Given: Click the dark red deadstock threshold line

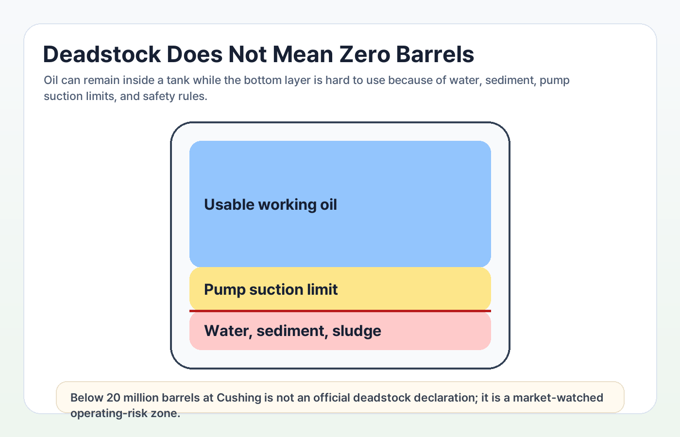Looking at the screenshot, I should 340,311.
